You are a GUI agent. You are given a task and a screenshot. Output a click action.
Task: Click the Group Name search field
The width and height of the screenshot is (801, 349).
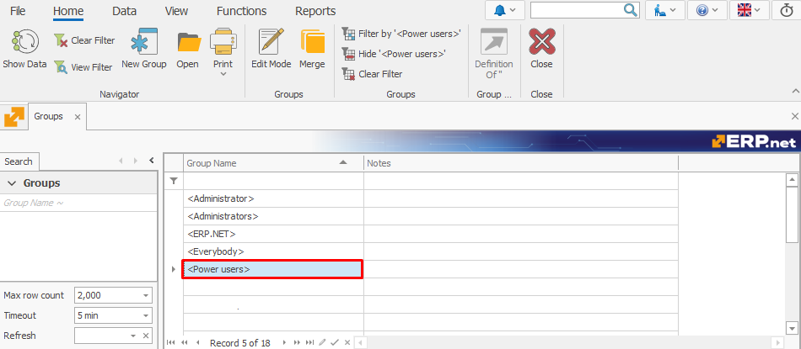[x=78, y=203]
